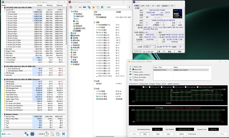The width and height of the screenshot is (229, 138).
Task: Click Save button in stability test
Action: tap(168, 134)
